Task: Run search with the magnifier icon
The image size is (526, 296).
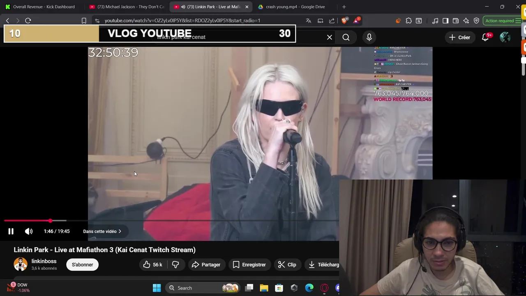Action: coord(346,37)
